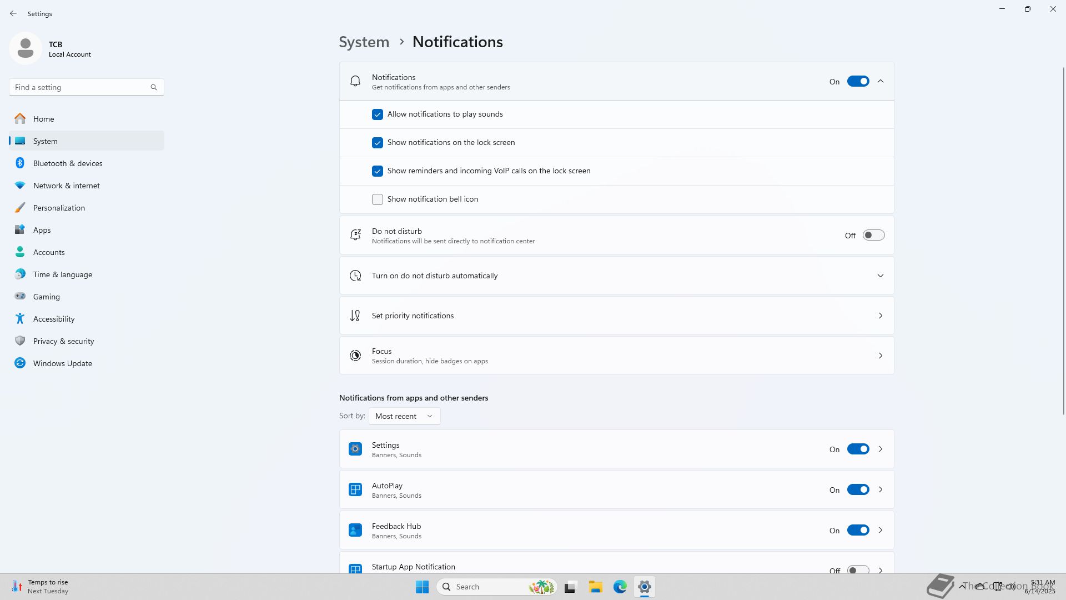
Task: Expand Turn on do not disturb automatically
Action: tap(880, 276)
